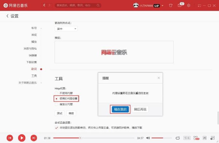219x143 pixels.
Task: Click the total duration 04:57
Action: click(x=140, y=138)
